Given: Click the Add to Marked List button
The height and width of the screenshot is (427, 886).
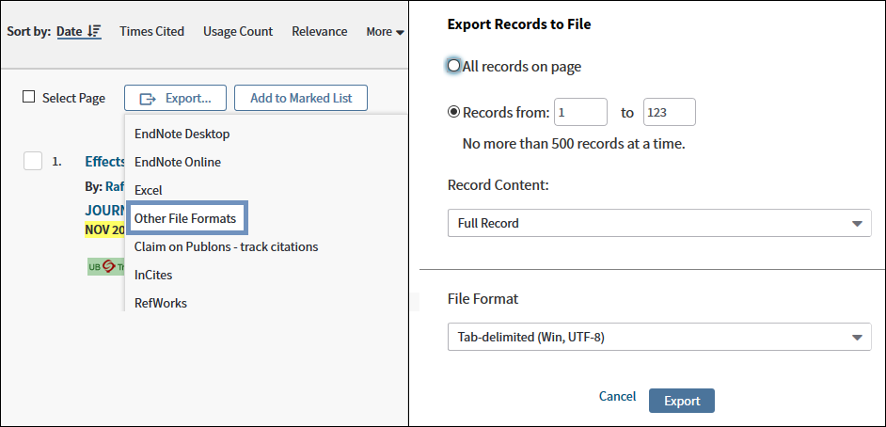Looking at the screenshot, I should (301, 98).
